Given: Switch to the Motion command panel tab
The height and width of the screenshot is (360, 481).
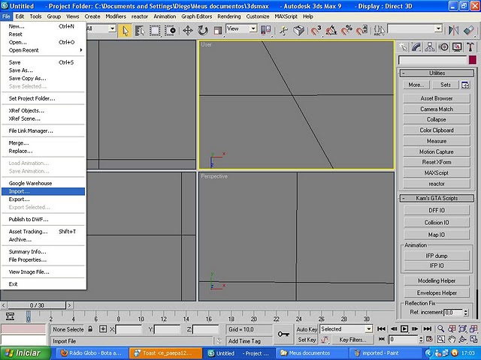Looking at the screenshot, I should point(443,47).
